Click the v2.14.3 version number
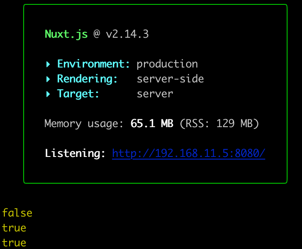 point(127,34)
